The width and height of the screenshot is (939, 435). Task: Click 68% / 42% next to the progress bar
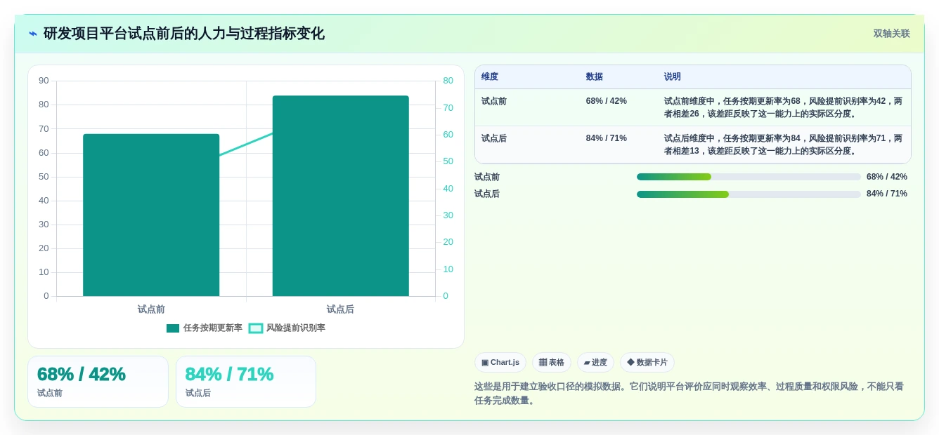click(887, 177)
